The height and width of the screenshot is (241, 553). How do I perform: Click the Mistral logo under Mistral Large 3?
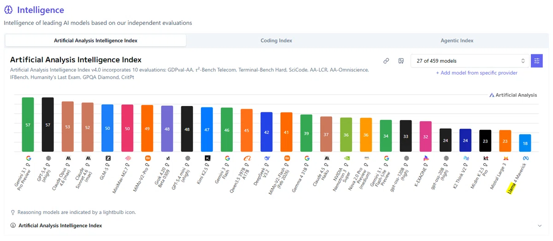(x=505, y=158)
